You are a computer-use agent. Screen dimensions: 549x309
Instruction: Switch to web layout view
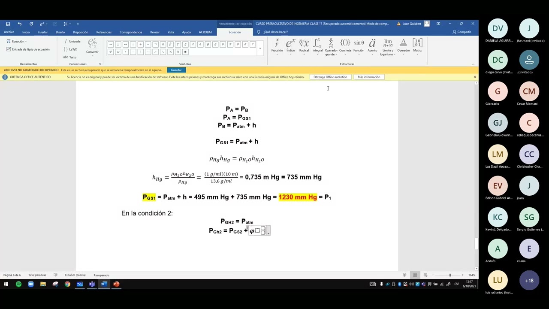click(425, 275)
